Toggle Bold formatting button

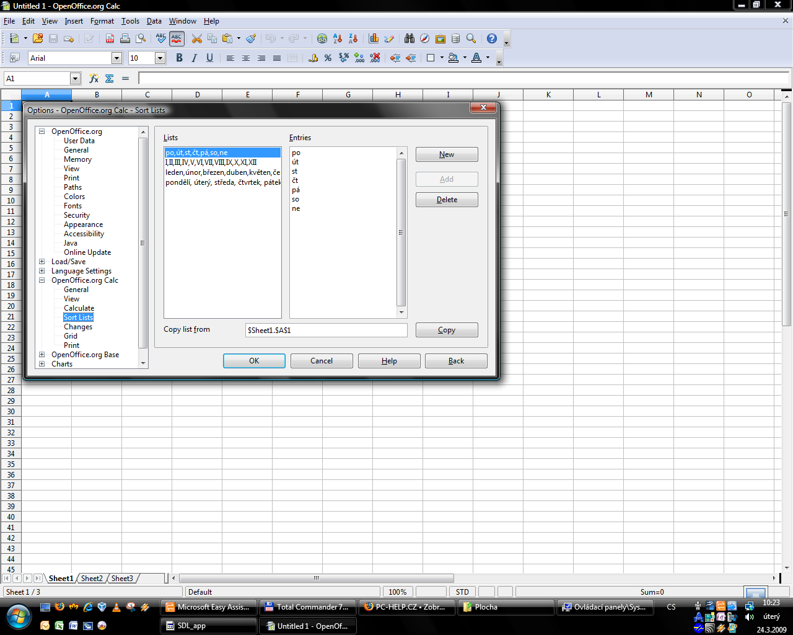(179, 58)
